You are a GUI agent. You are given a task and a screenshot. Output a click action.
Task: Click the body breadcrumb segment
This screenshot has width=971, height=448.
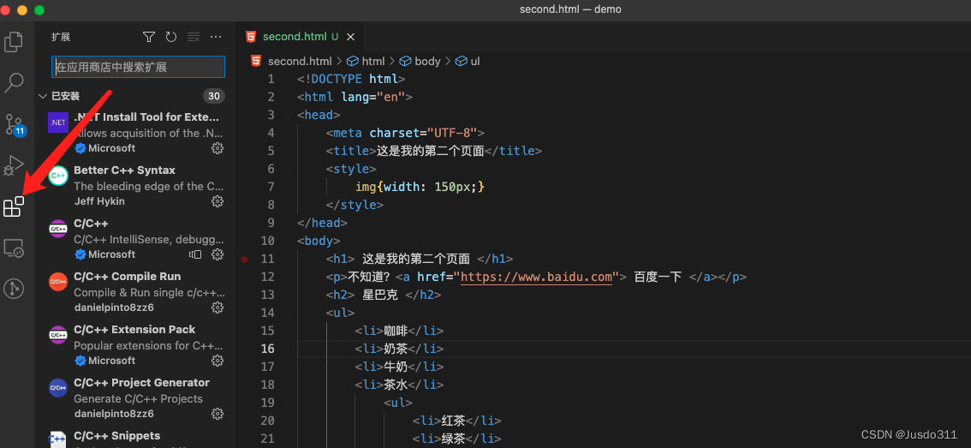420,62
